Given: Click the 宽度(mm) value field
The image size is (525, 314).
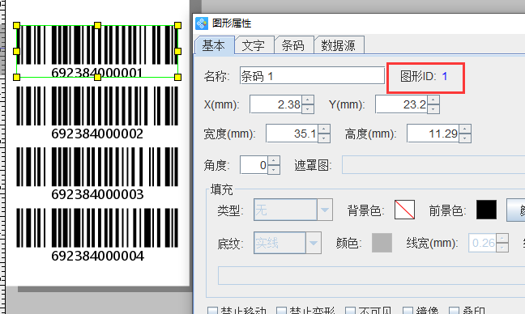Looking at the screenshot, I should tap(292, 134).
